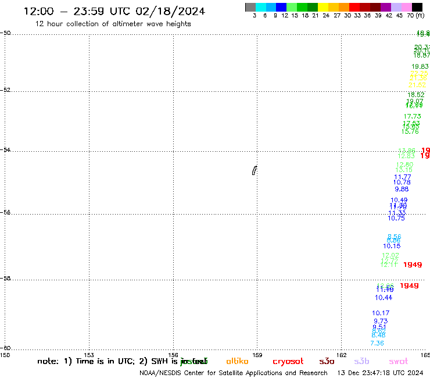Click the island outline near longitude 159
The width and height of the screenshot is (430, 378).
(x=255, y=170)
